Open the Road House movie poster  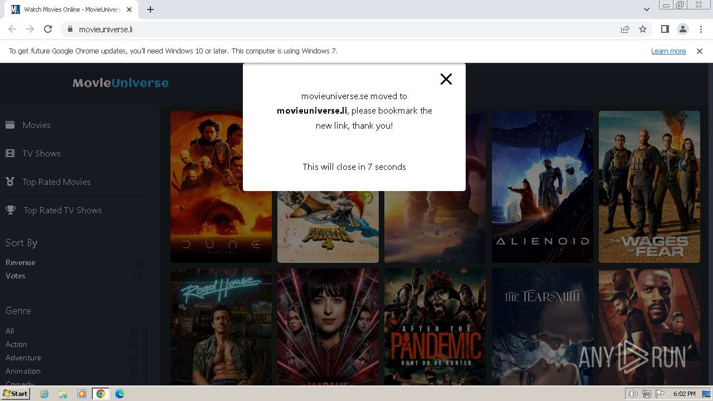tap(221, 327)
